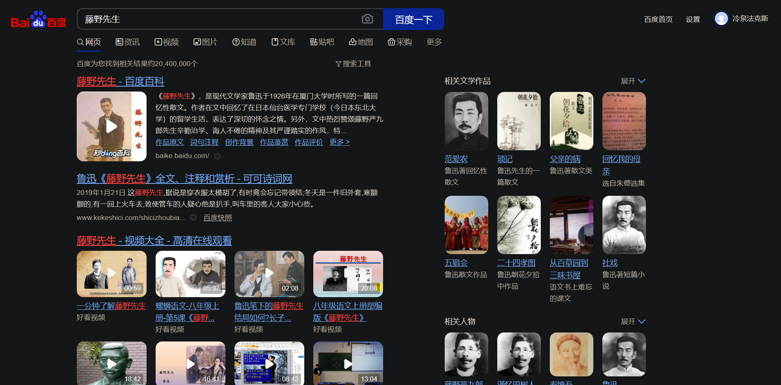
Task: Switch to the 知道 tab
Action: pos(244,42)
